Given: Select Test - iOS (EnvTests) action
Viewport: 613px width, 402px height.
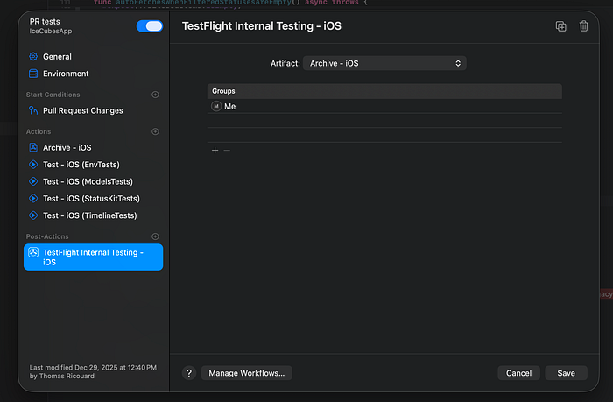Looking at the screenshot, I should point(93,165).
